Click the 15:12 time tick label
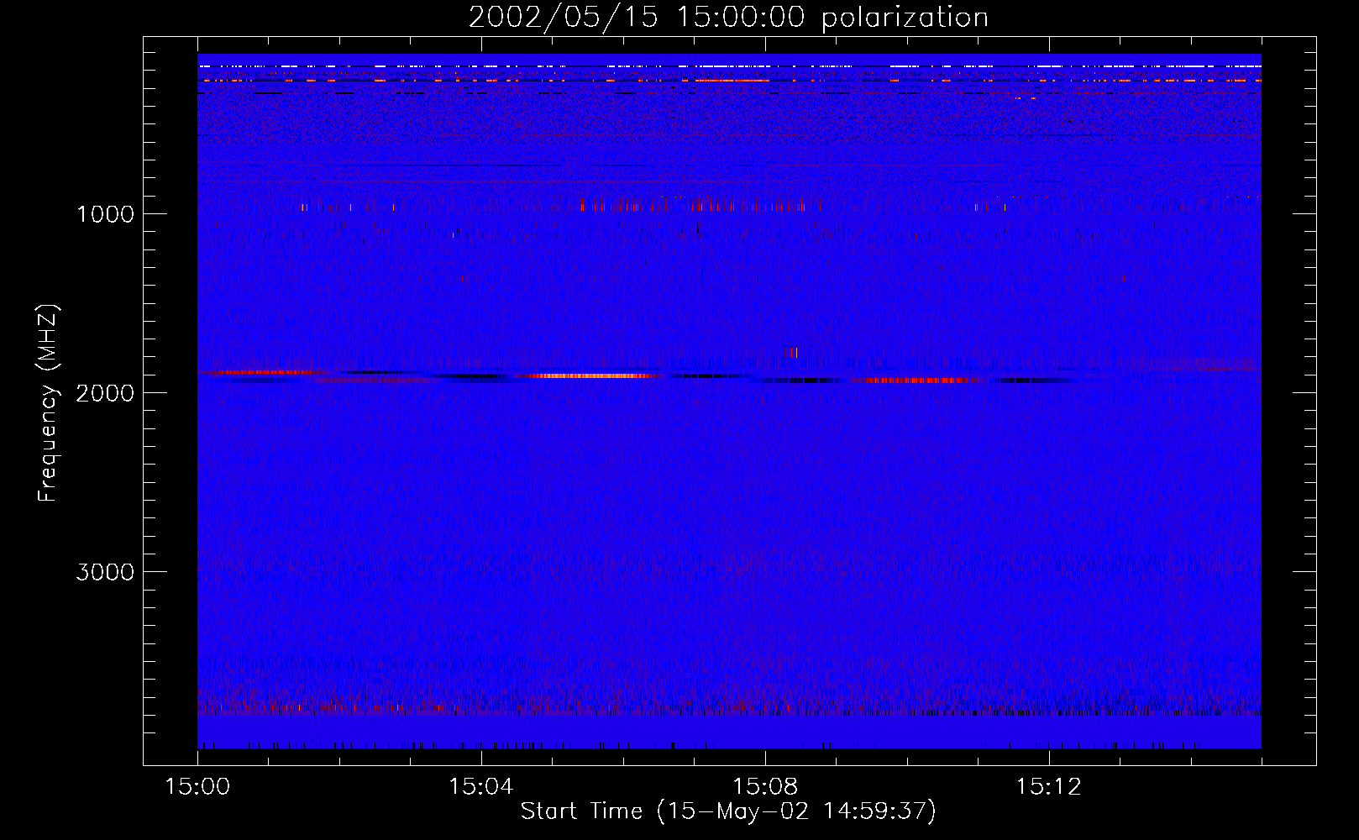This screenshot has width=1359, height=840. tap(1049, 787)
